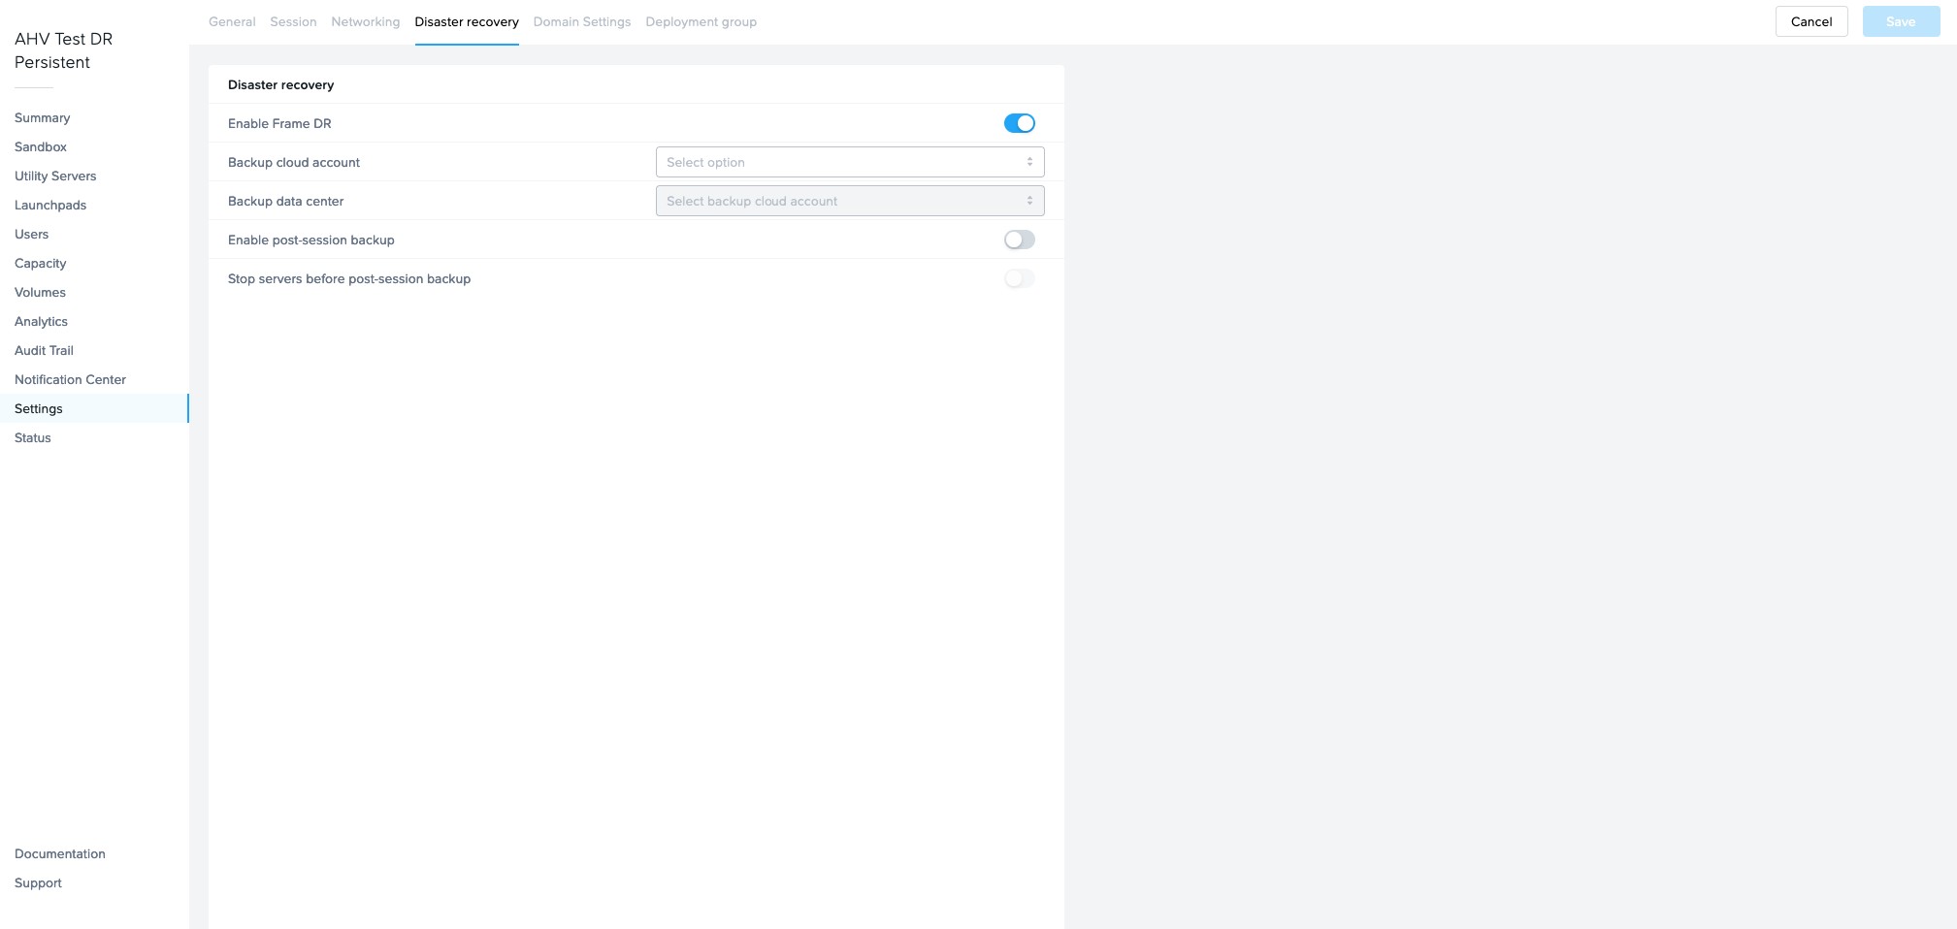Open the Backup cloud account dropdown
The width and height of the screenshot is (1957, 929).
coord(849,162)
